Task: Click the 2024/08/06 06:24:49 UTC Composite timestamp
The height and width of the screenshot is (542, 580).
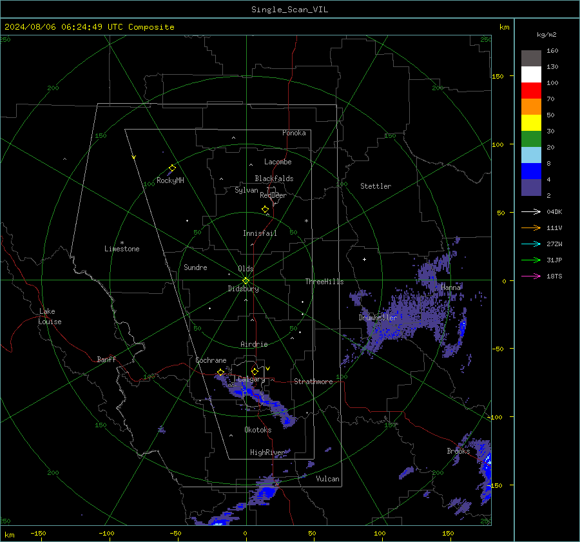Action: click(x=89, y=27)
